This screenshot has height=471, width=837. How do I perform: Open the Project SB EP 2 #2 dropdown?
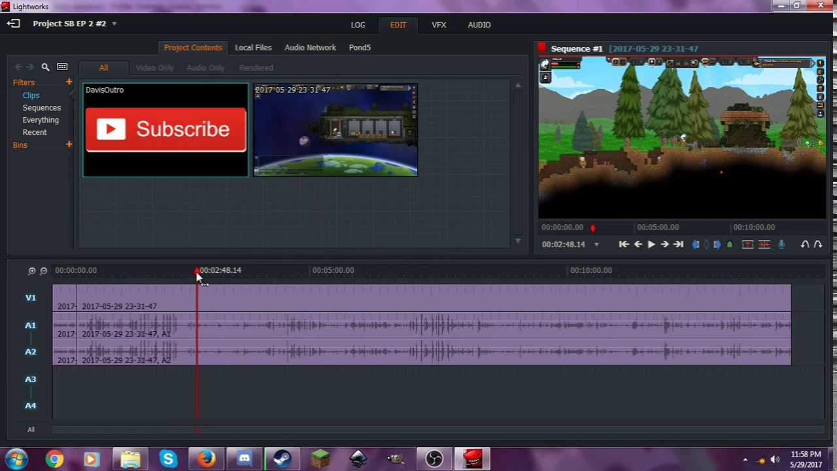pos(114,24)
